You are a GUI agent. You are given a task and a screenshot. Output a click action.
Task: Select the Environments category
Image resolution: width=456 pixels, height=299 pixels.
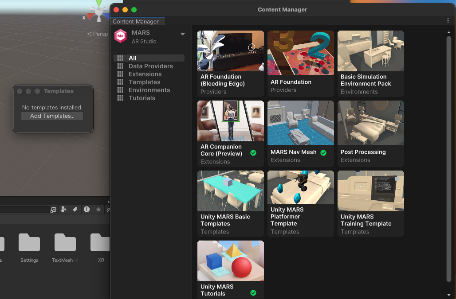pos(149,90)
